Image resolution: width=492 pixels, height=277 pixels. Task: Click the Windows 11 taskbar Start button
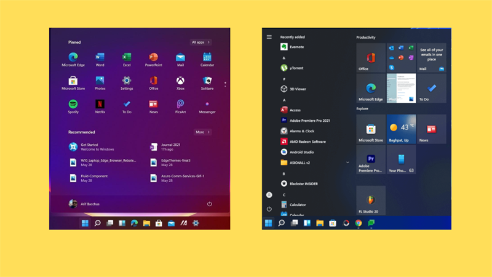click(x=85, y=223)
